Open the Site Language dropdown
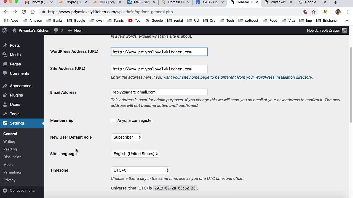Image resolution: width=353 pixels, height=198 pixels. click(135, 154)
